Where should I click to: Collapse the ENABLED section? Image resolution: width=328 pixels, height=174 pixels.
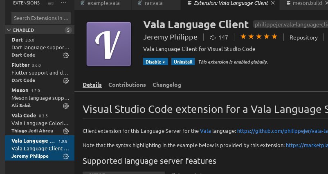coord(9,30)
